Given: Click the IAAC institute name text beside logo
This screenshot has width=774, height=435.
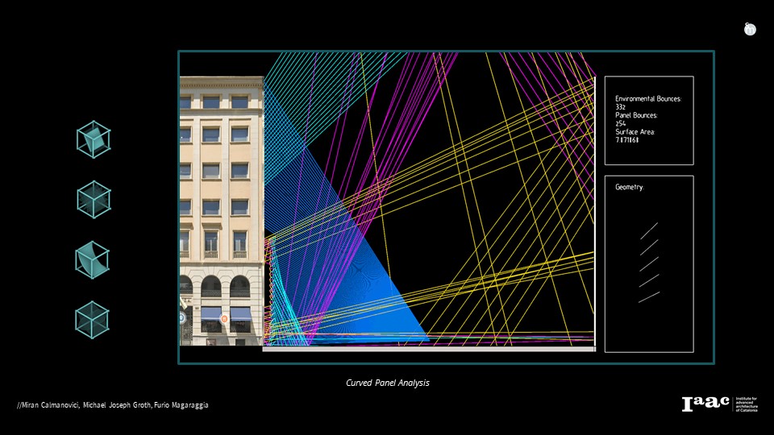Looking at the screenshot, I should 748,404.
